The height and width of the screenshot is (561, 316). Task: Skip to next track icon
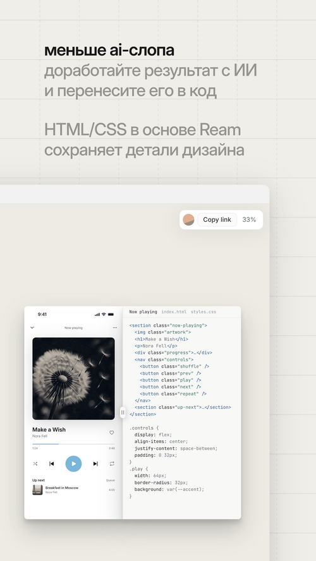(95, 464)
